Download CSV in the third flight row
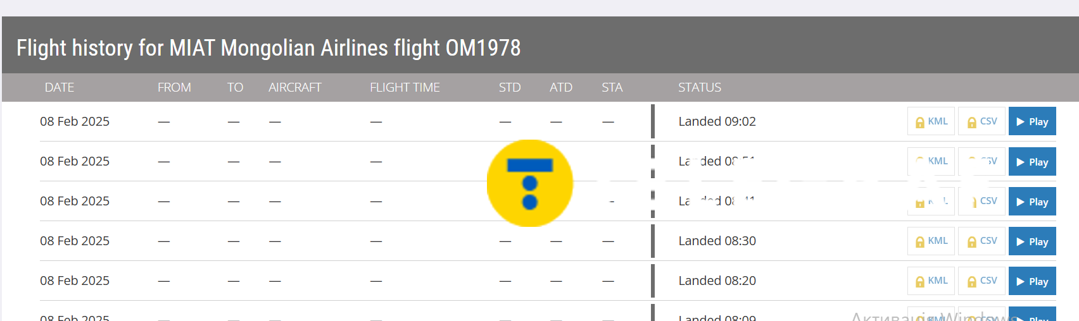1079x321 pixels. [983, 202]
